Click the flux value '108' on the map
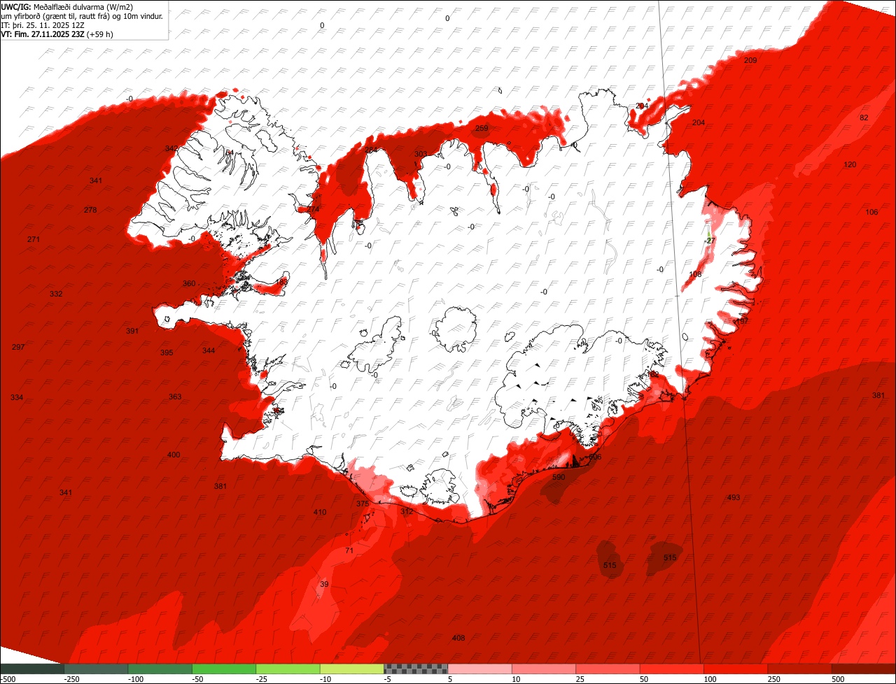The height and width of the screenshot is (684, 896). pos(695,274)
